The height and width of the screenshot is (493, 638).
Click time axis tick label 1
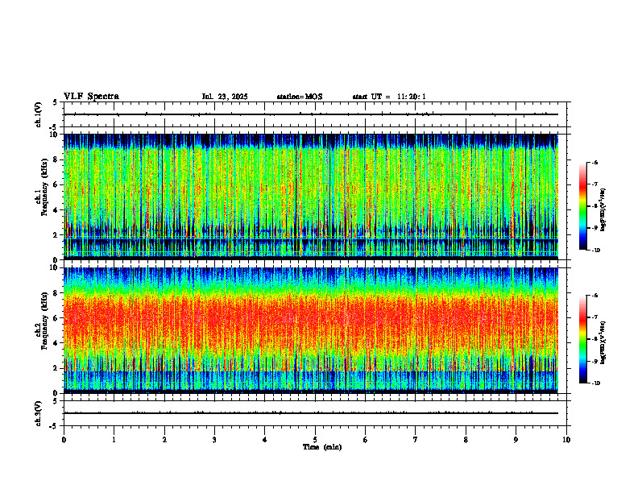click(114, 440)
